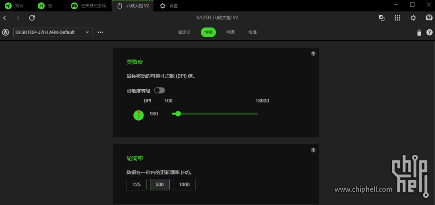This screenshot has width=435, height=205.
Task: Open the 宏 macro module tab
Action: (45, 6)
